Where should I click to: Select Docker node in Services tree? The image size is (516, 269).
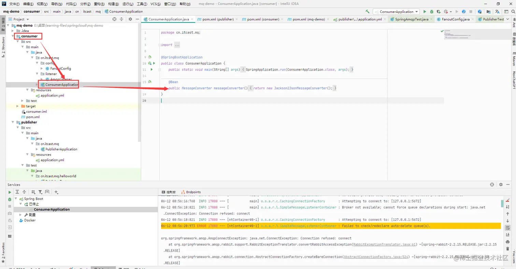[x=27, y=220]
